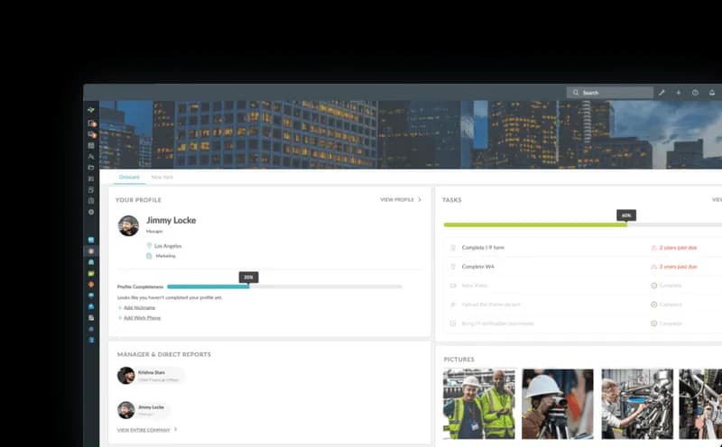Click the YOUR PROFILE section heading
Viewport: 722px width, 447px height.
pos(138,199)
